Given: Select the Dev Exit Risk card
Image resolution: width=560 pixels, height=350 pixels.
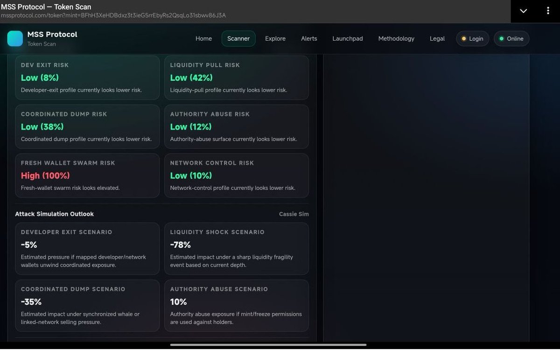Looking at the screenshot, I should pos(87,77).
